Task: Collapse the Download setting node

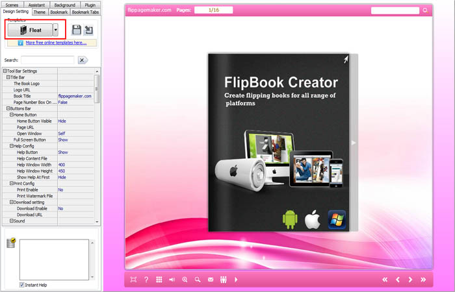Action: tap(12, 202)
